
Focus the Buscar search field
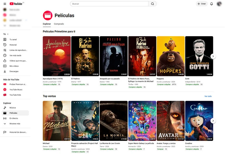[109, 4]
